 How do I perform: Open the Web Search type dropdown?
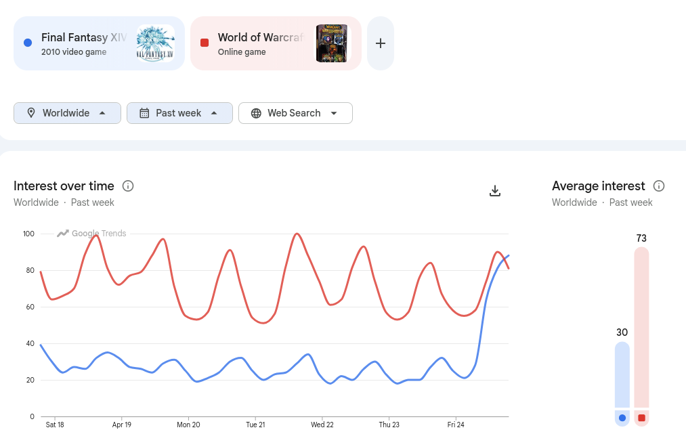295,113
